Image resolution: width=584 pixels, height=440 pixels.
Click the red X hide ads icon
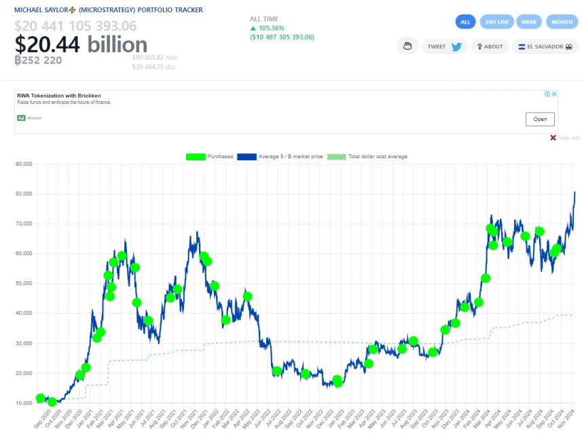click(x=553, y=138)
